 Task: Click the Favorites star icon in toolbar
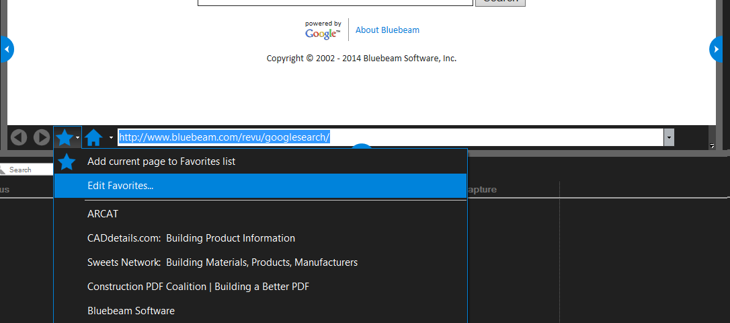click(x=65, y=137)
